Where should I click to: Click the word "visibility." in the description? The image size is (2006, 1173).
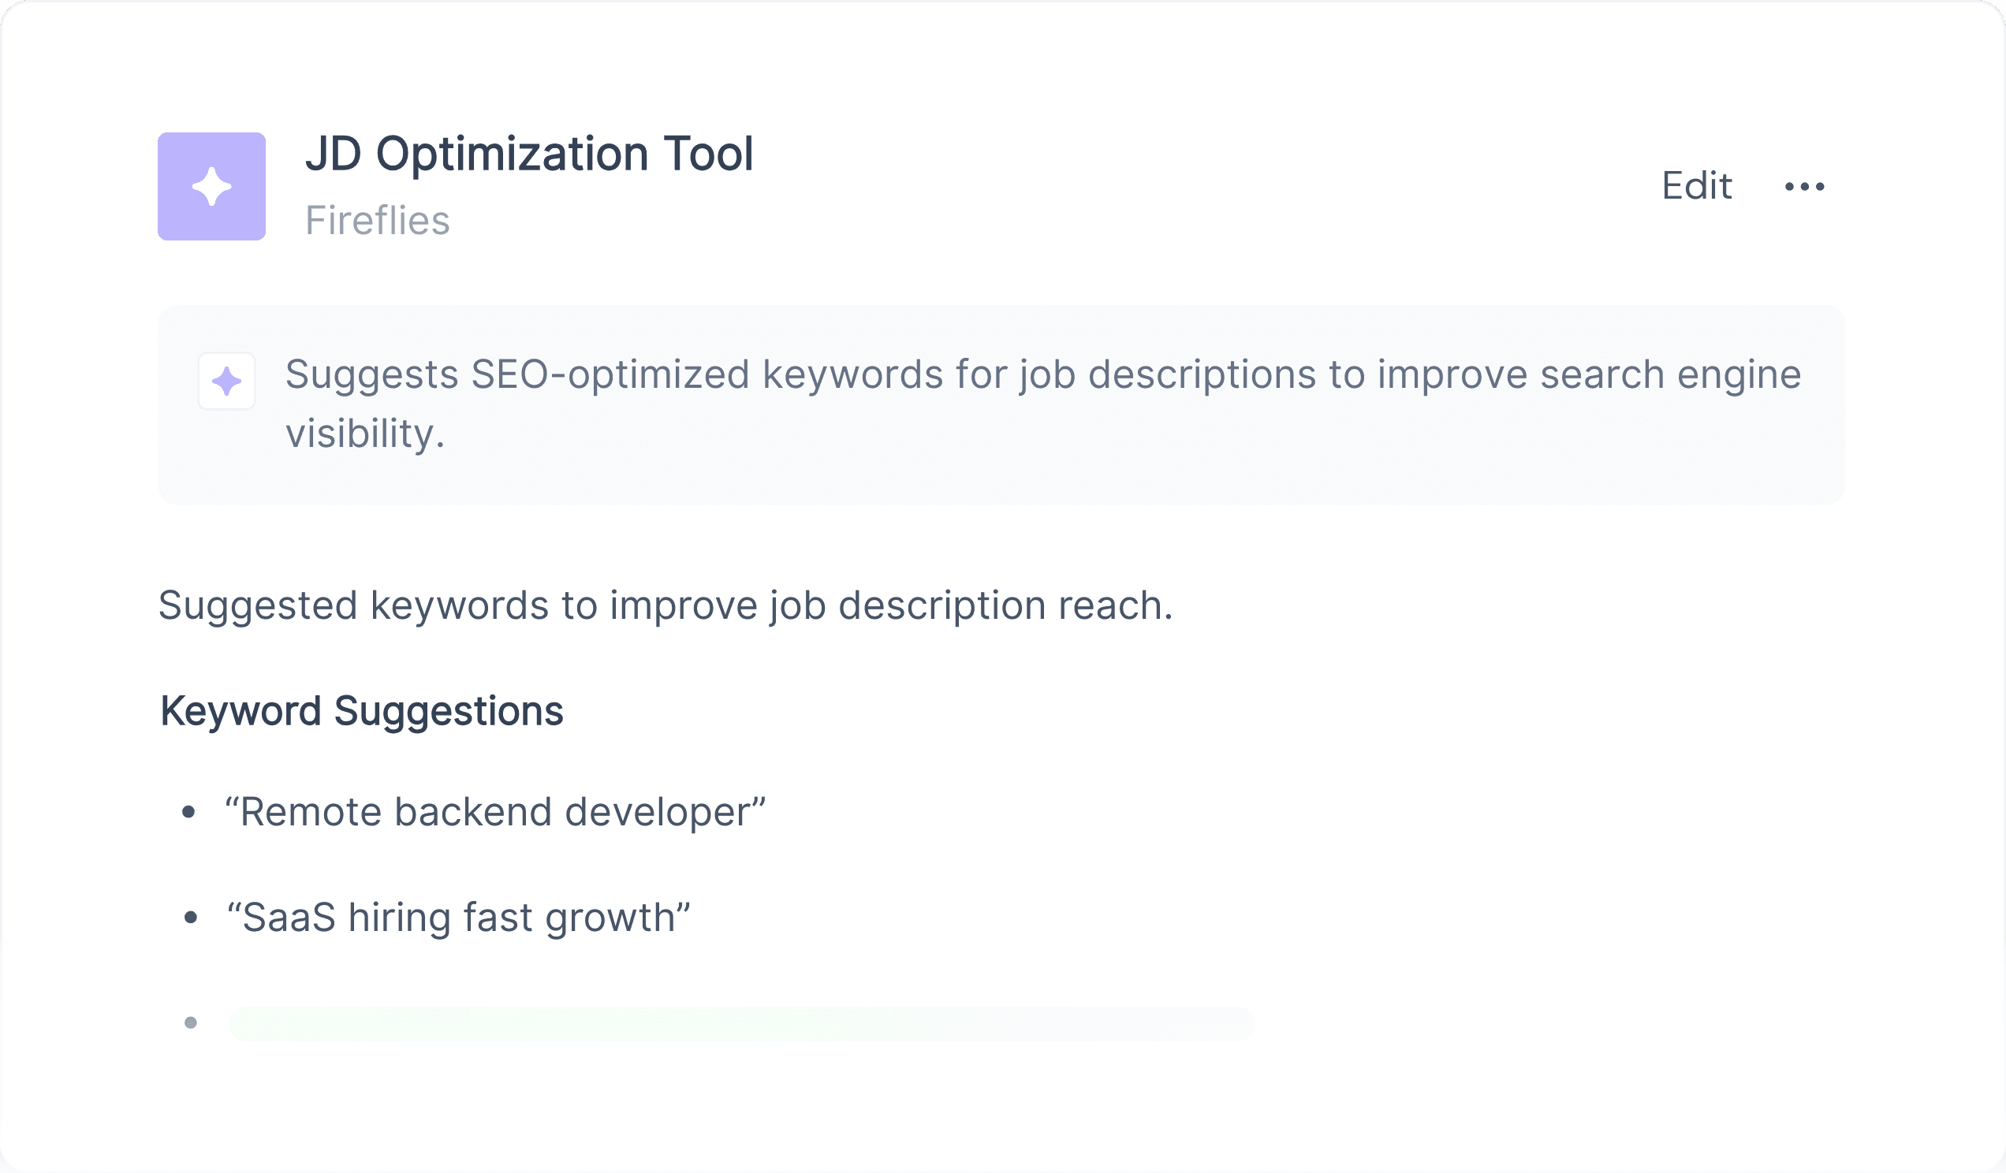[364, 434]
